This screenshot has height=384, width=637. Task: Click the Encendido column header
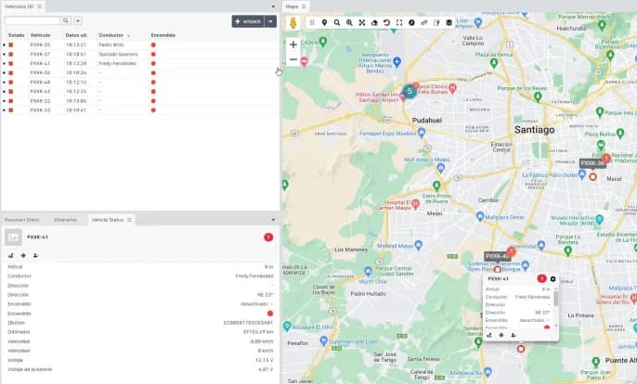tap(162, 35)
